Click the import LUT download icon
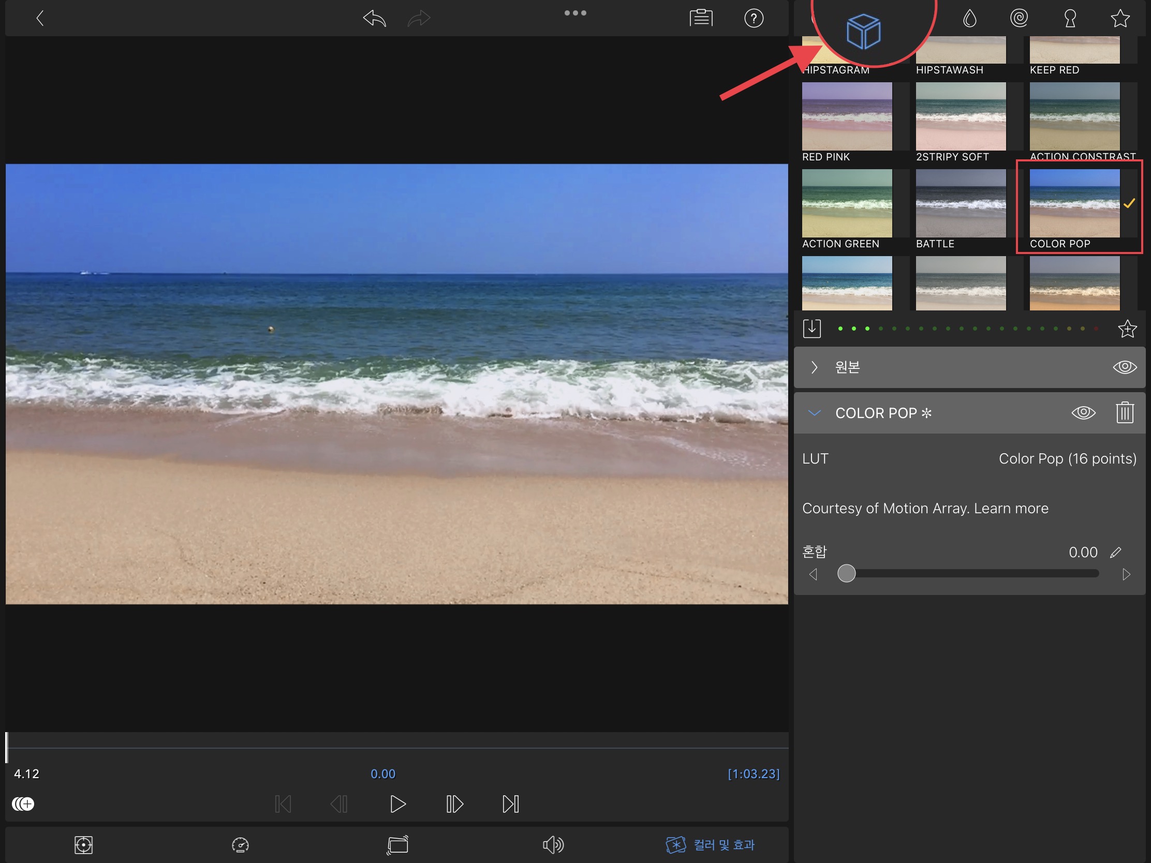The height and width of the screenshot is (863, 1151). [x=811, y=328]
